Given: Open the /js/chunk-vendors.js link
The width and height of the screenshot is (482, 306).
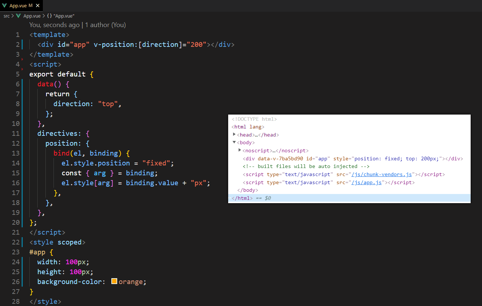Looking at the screenshot, I should pos(382,175).
